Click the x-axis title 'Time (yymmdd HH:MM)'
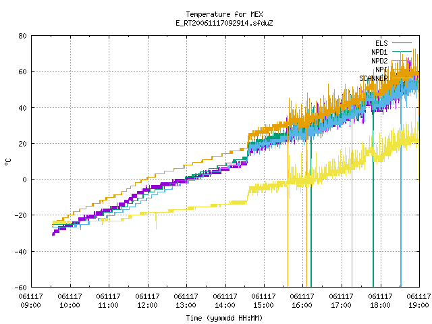The height and width of the screenshot is (324, 432). pyautogui.click(x=224, y=318)
